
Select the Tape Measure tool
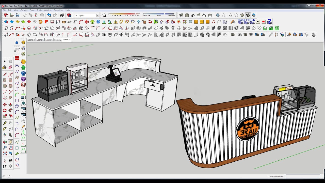tap(5, 123)
